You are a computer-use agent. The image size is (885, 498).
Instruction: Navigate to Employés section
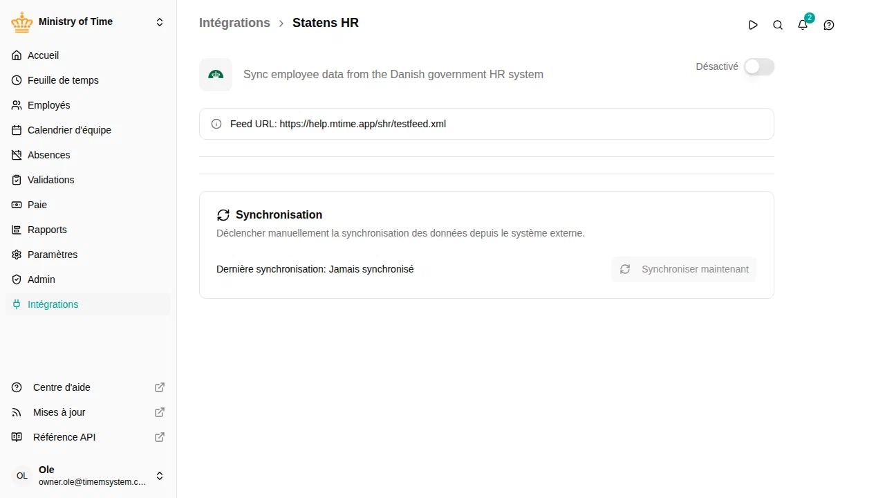88,105
